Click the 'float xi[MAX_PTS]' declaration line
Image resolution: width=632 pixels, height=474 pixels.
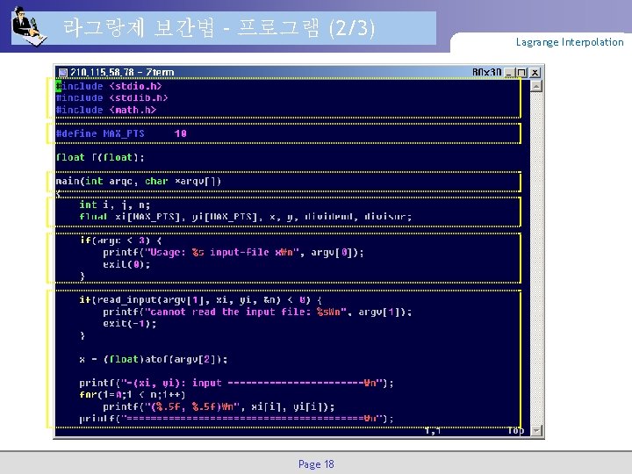[x=246, y=217]
